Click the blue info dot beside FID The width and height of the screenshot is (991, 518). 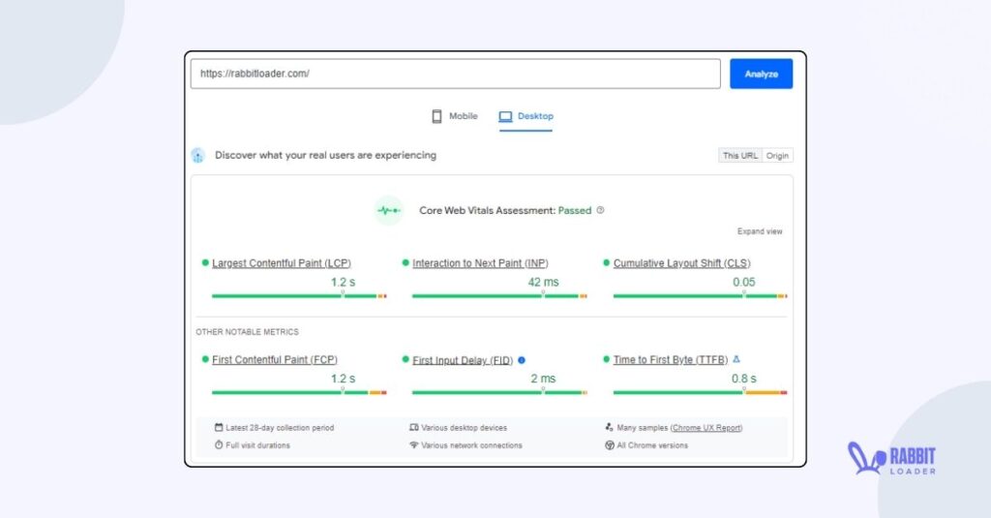522,360
